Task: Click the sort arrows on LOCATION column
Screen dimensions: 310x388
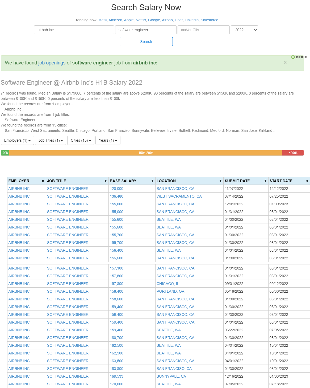Action: 220,181
